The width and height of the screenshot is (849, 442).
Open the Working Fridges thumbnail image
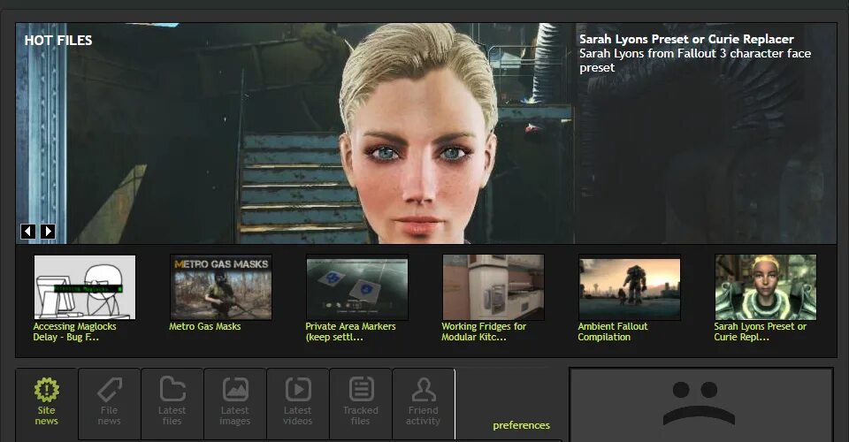pos(493,287)
